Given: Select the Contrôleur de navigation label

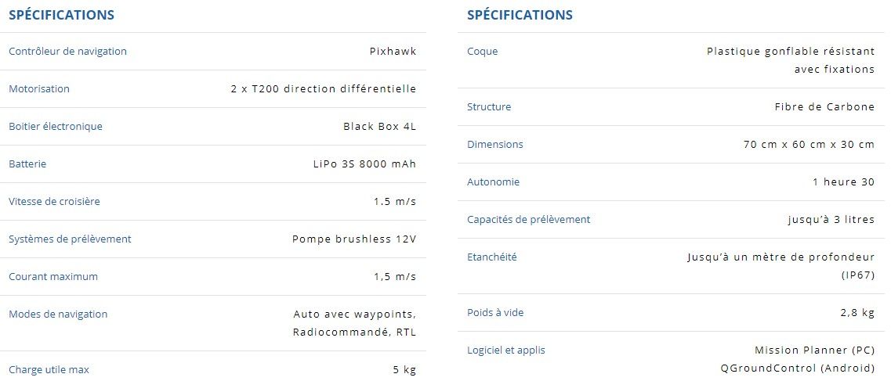Looking at the screenshot, I should click(67, 52).
